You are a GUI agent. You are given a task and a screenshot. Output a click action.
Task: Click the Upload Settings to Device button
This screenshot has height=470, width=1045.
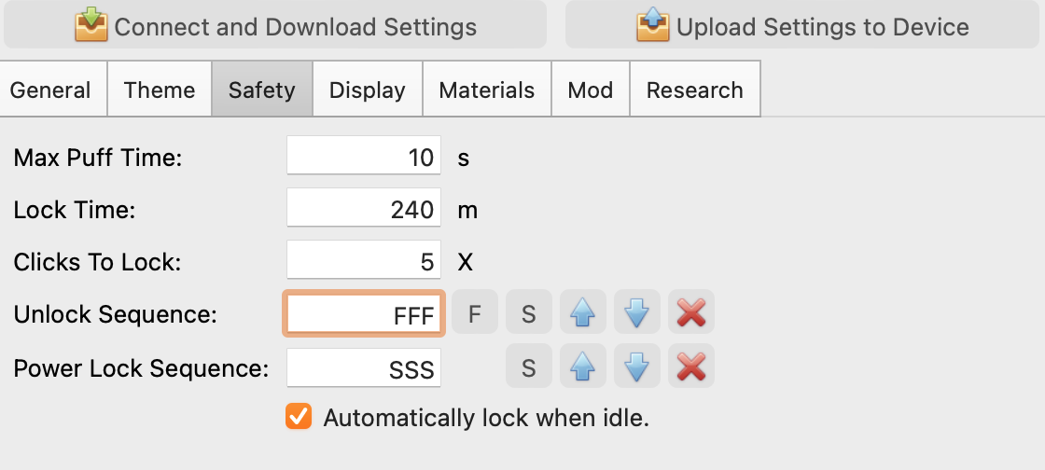point(803,26)
